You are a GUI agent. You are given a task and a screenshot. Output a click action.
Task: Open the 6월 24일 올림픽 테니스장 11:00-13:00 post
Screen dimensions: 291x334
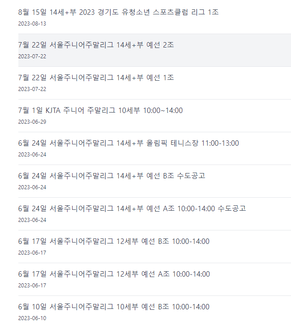click(128, 143)
